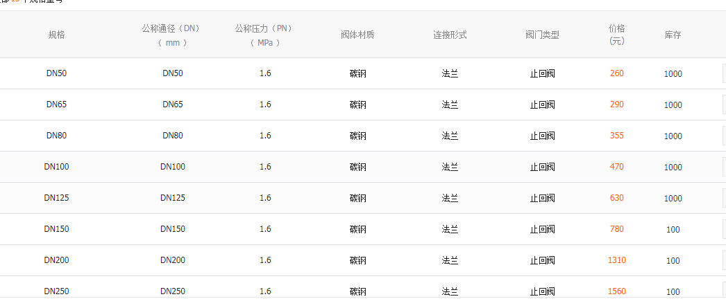Click the 规格 column header
The width and height of the screenshot is (726, 308).
56,35
